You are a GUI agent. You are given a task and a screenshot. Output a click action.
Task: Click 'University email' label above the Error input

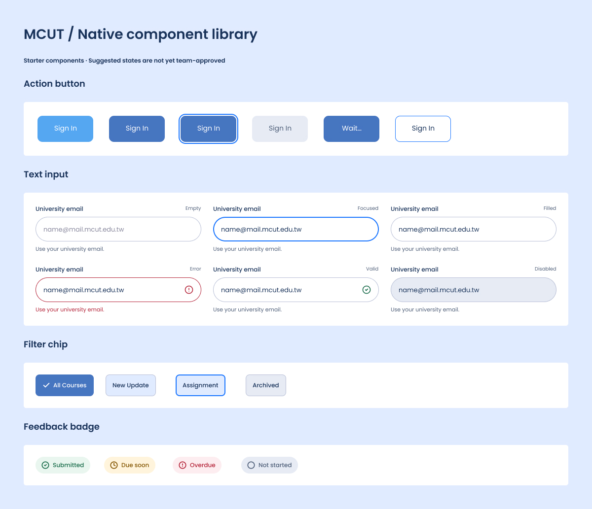click(59, 270)
